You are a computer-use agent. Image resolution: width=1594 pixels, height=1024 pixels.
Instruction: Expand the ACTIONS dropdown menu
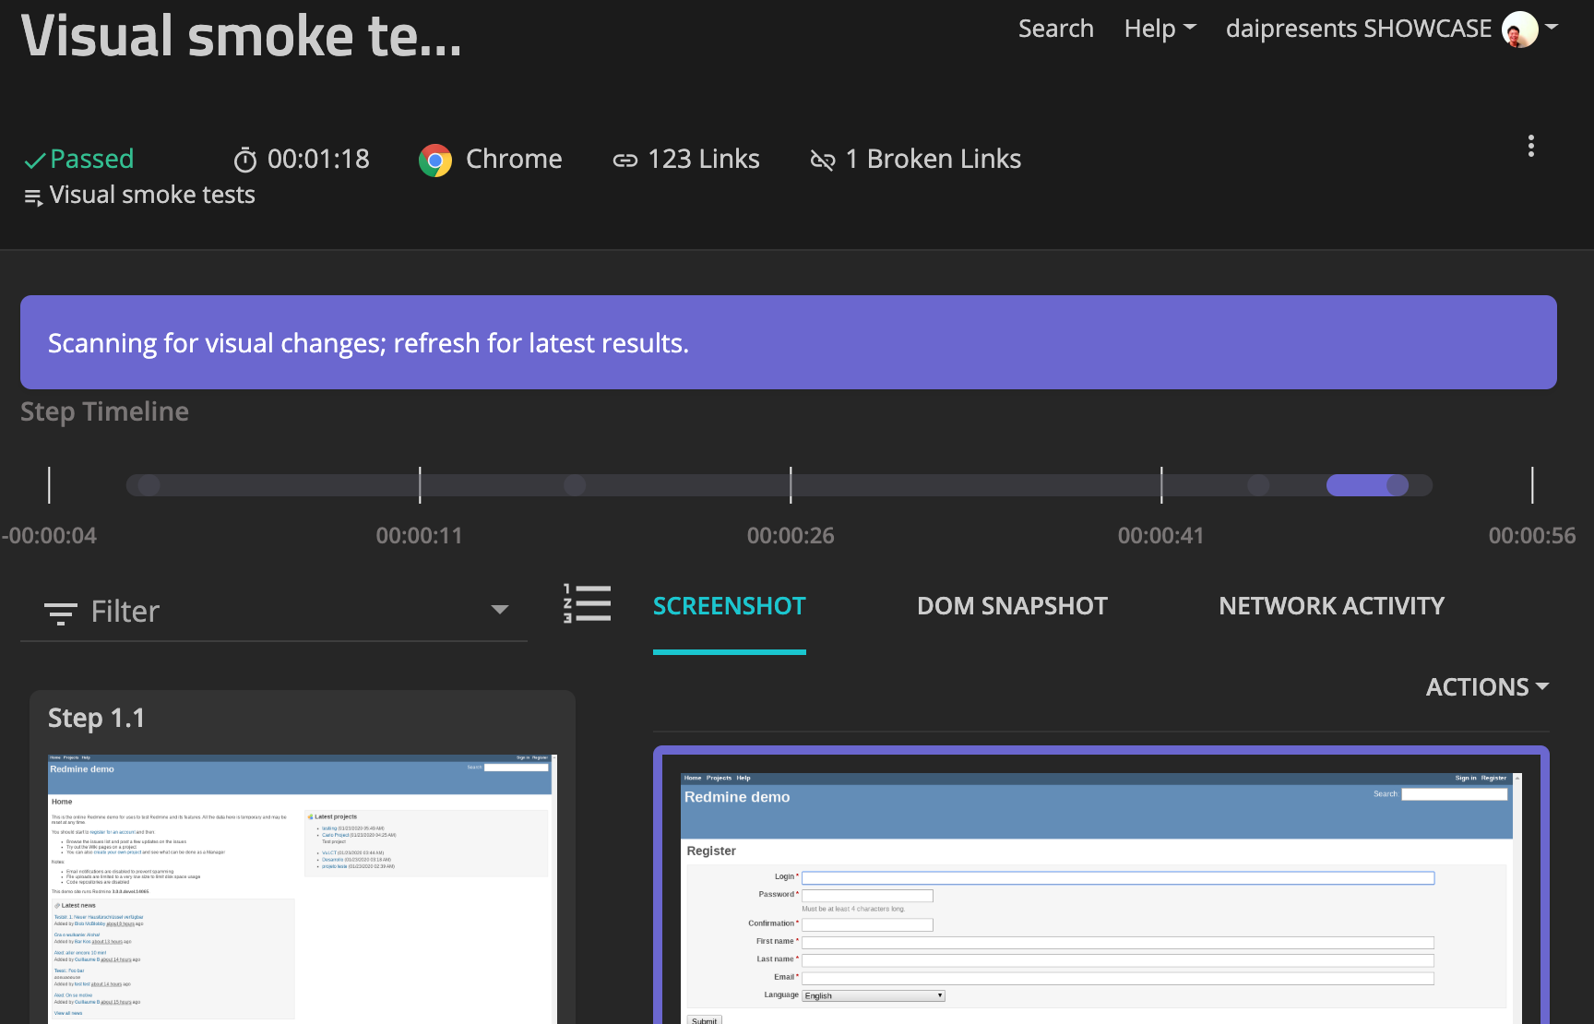1486,687
